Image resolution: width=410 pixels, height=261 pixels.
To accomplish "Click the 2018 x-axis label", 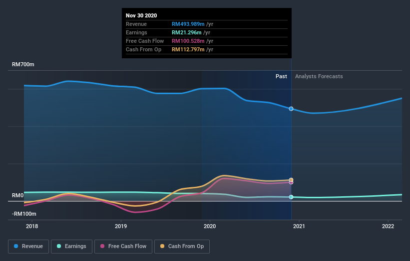I will (x=32, y=226).
